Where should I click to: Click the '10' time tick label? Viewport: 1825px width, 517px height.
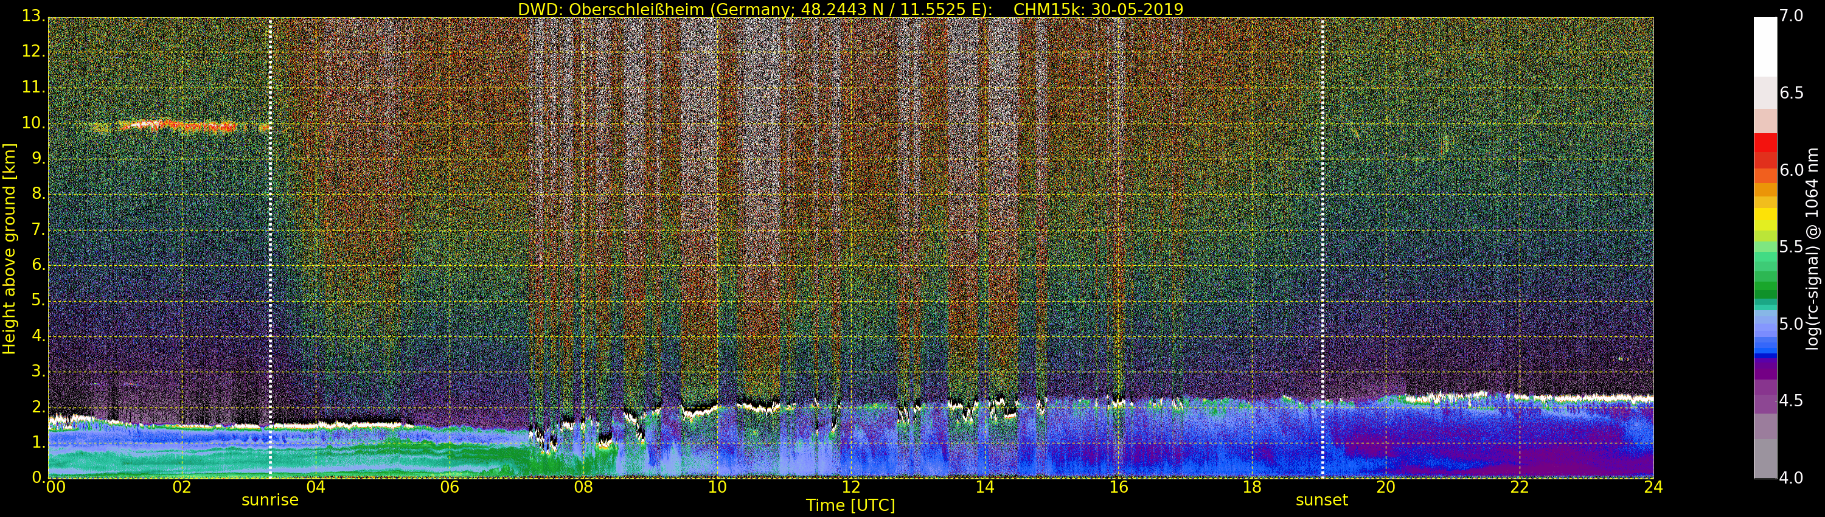pyautogui.click(x=717, y=487)
